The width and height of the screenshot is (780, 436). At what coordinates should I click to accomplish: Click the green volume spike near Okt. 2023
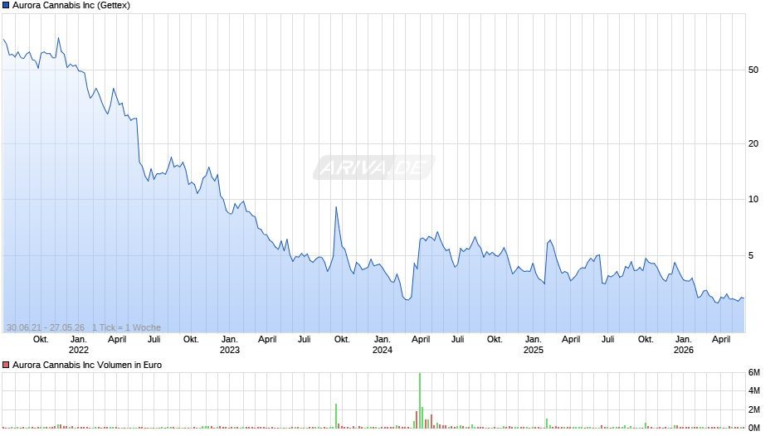pyautogui.click(x=336, y=416)
